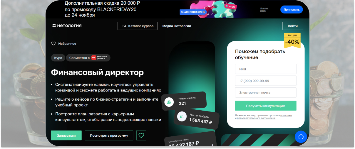This screenshot has height=149, width=355.
Task: Click the Имя input field
Action: pos(266,69)
